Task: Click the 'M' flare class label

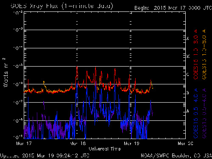Action: click(x=188, y=56)
